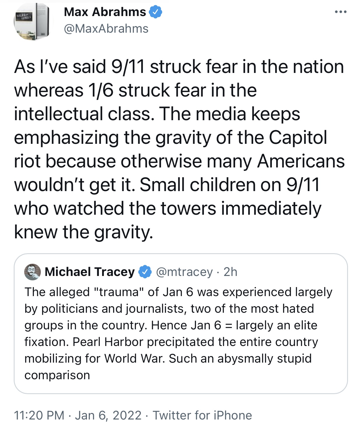The height and width of the screenshot is (430, 362).
Task: Open the Max Abrahms display name
Action: point(105,12)
